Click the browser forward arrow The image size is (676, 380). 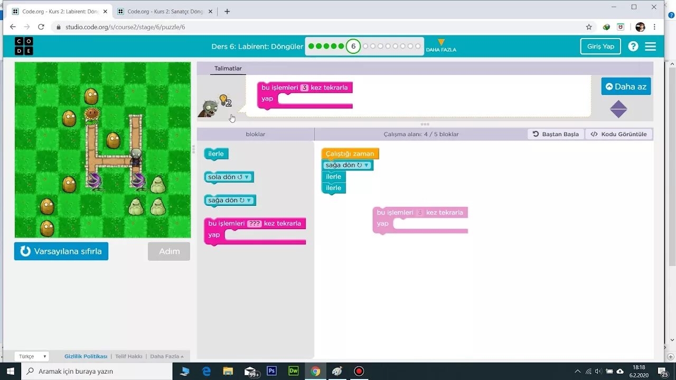tap(27, 27)
